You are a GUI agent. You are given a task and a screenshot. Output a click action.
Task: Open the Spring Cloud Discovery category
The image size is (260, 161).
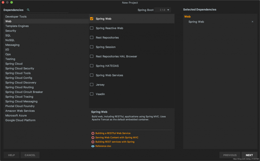click(21, 83)
